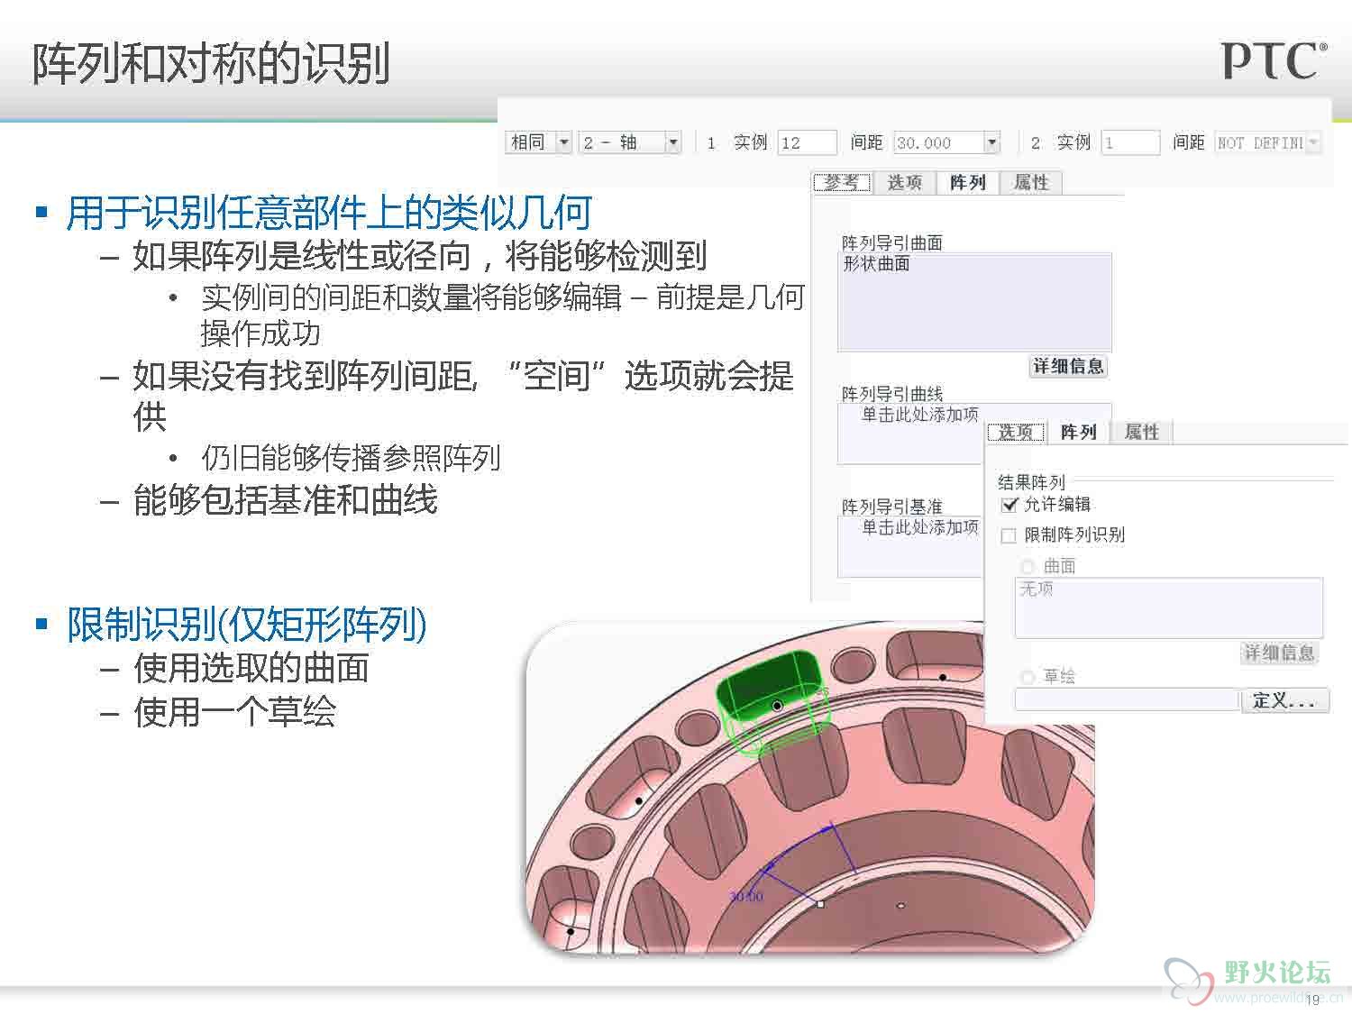This screenshot has height=1014, width=1352.
Task: Click the 30.00 angle dimension in model
Action: point(745,896)
